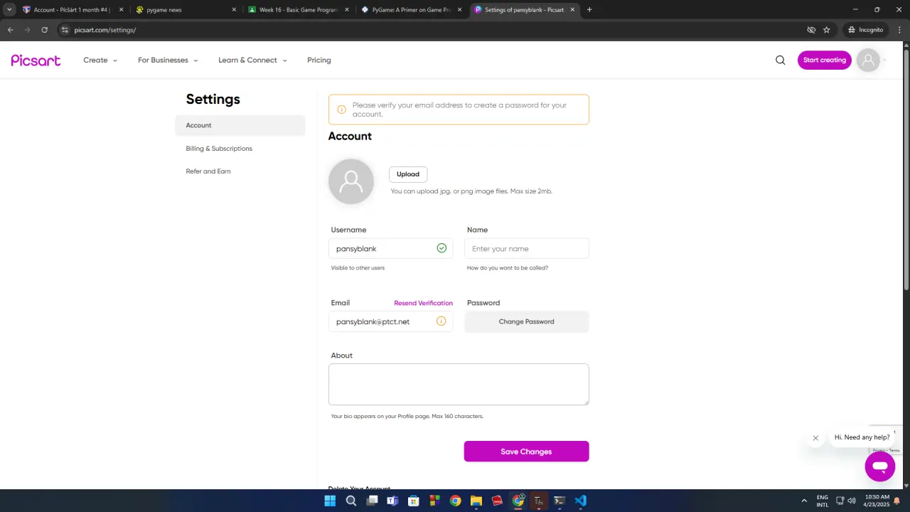Click the info icon in verification banner

pos(341,110)
